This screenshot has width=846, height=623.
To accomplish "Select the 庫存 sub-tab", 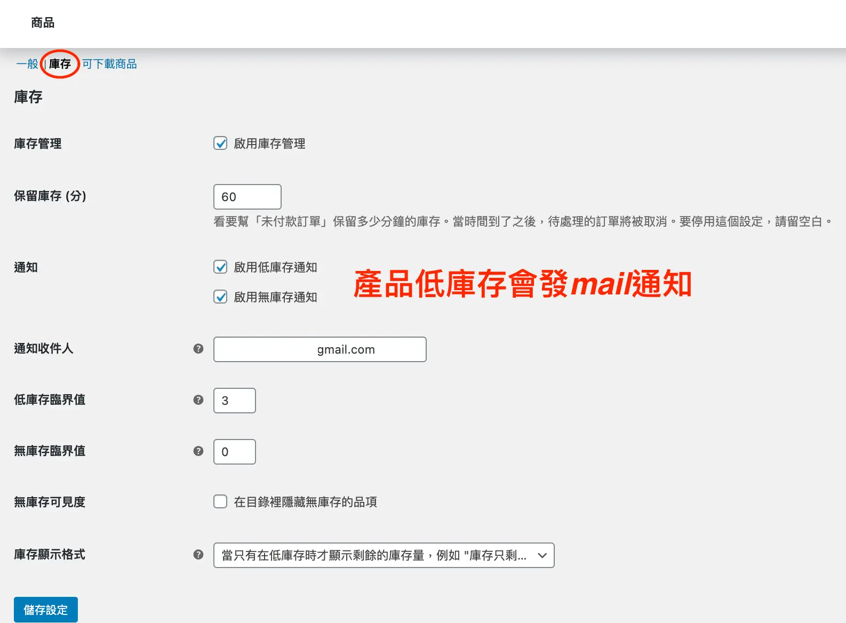I will click(x=60, y=64).
